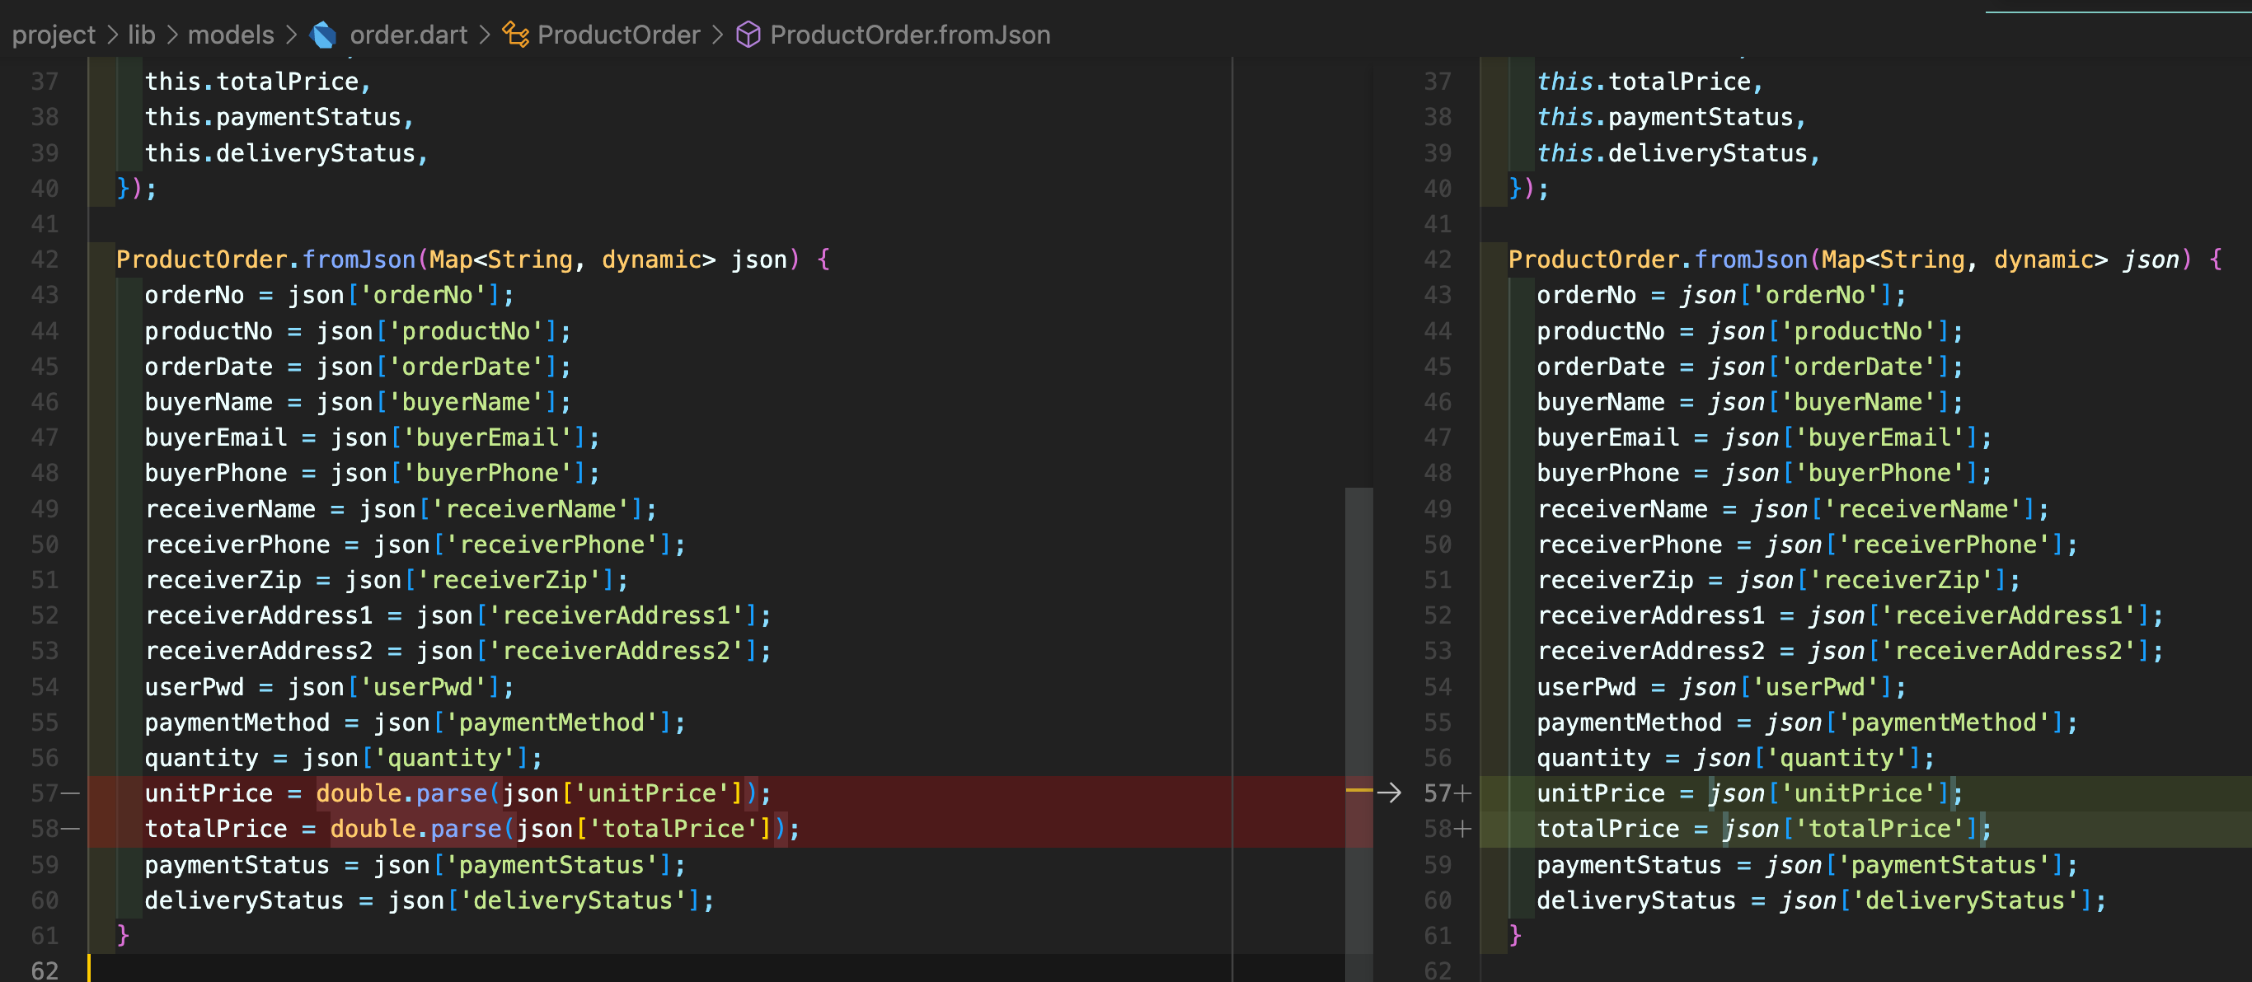Expand breadcrumb chevron after lib
The height and width of the screenshot is (982, 2252).
tap(171, 35)
